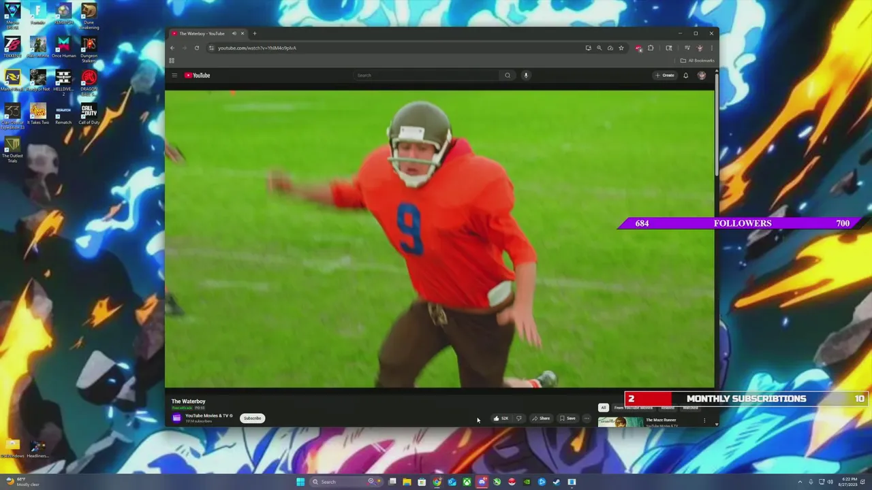The height and width of the screenshot is (490, 872).
Task: Open The Maze Runner thumbnail
Action: [621, 421]
